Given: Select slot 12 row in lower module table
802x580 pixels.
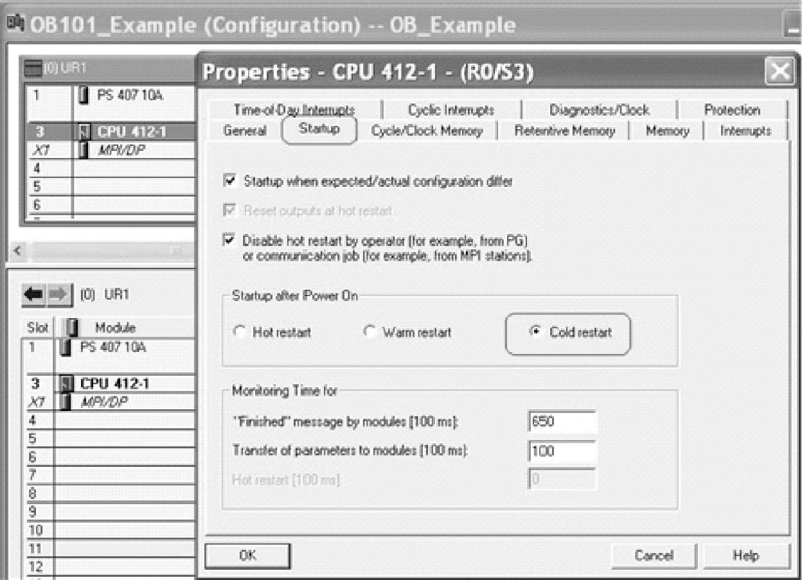Looking at the screenshot, I should 109,567.
